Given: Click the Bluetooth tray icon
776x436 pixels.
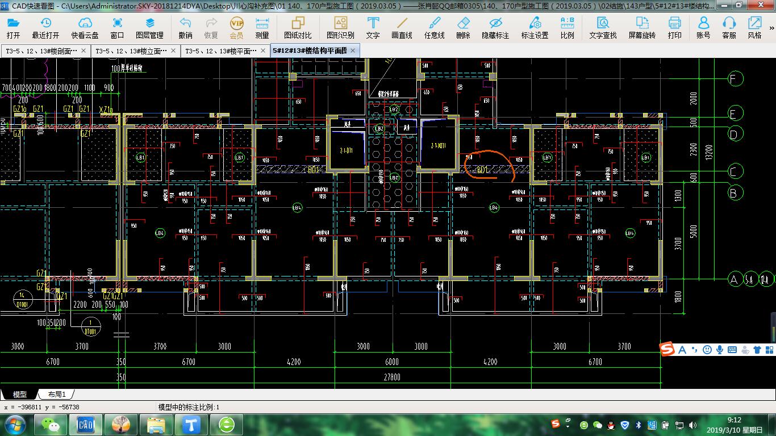Looking at the screenshot, I should (x=638, y=425).
